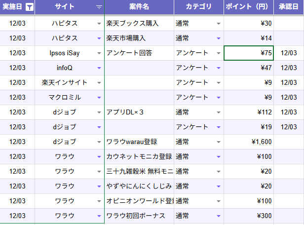Click the ポイント(円) column header
The height and width of the screenshot is (225, 304).
(249, 7)
